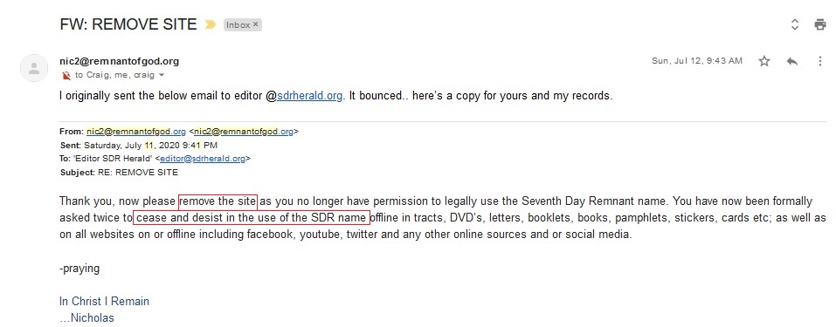Star this email message
The height and width of the screenshot is (327, 836).
coord(764,61)
